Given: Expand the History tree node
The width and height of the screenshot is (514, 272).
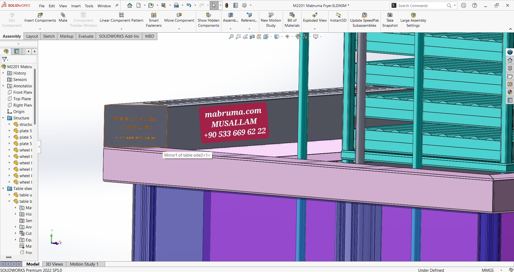Looking at the screenshot, I should tap(3, 73).
